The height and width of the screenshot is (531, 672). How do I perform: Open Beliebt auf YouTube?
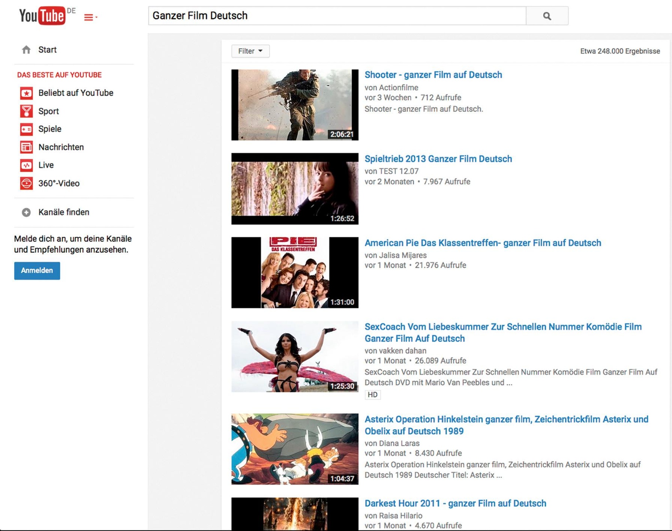(76, 93)
